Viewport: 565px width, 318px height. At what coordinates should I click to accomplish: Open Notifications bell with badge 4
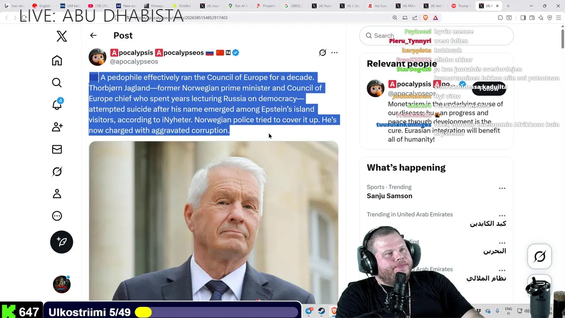point(57,104)
